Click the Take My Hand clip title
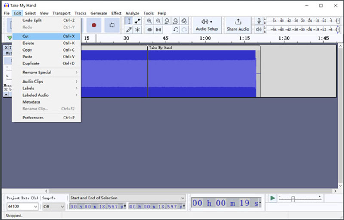 coord(160,48)
